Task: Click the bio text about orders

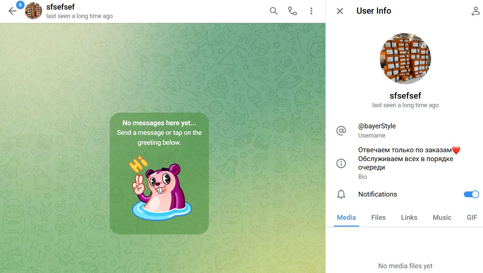Action: click(x=410, y=159)
